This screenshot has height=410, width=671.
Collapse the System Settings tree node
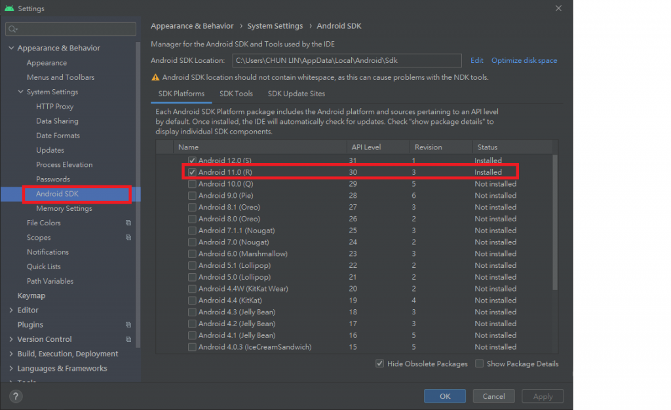20,92
